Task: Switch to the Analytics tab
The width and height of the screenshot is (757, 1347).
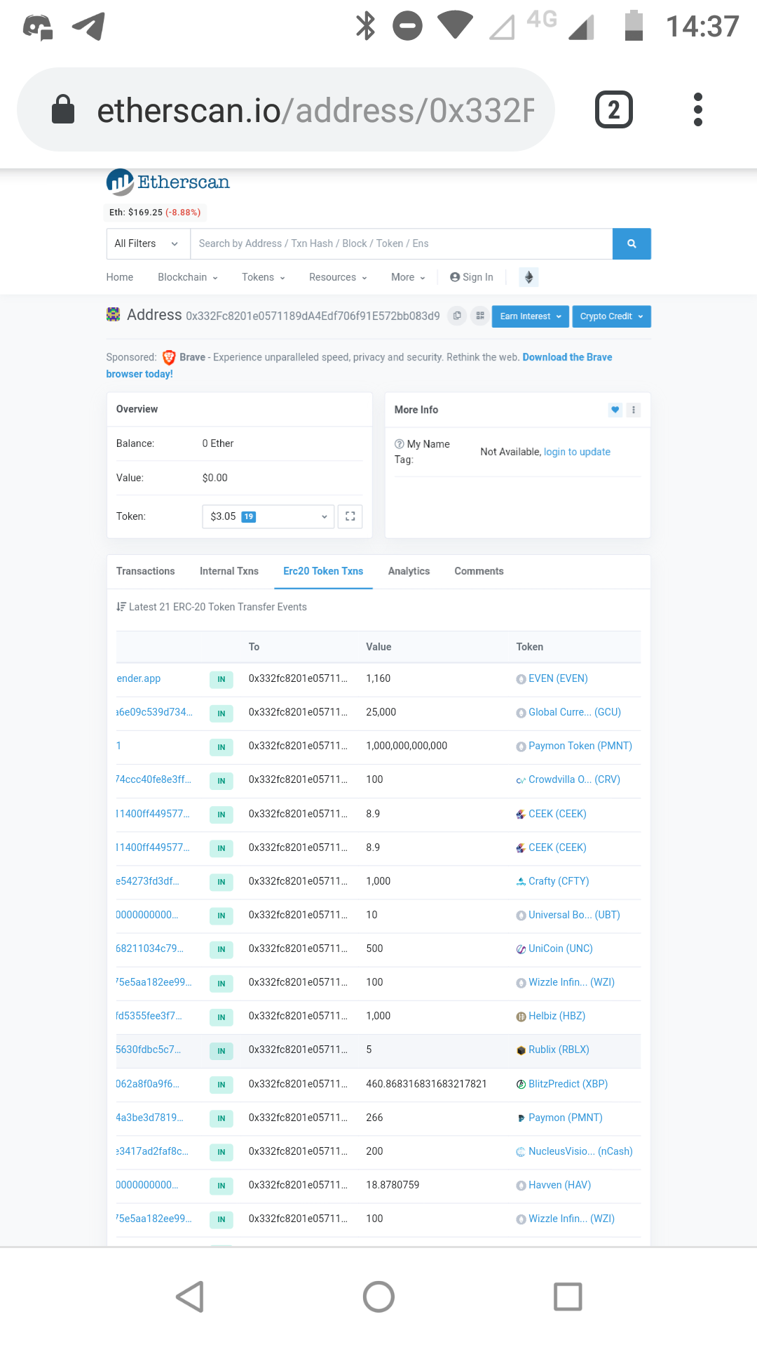Action: pyautogui.click(x=409, y=571)
